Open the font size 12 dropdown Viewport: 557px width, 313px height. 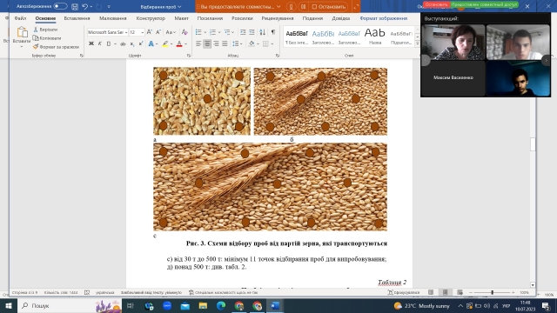(x=142, y=32)
